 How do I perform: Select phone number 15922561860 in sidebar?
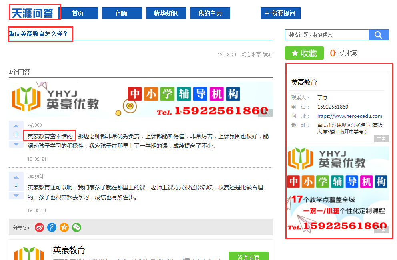point(333,107)
